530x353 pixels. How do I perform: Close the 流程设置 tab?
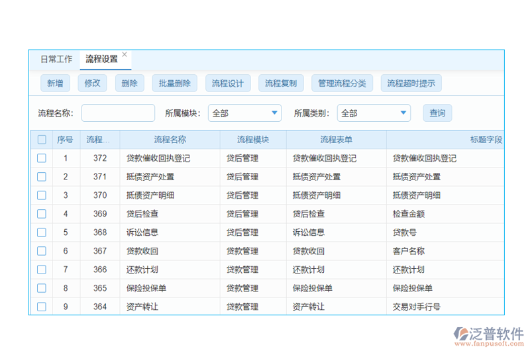click(125, 54)
